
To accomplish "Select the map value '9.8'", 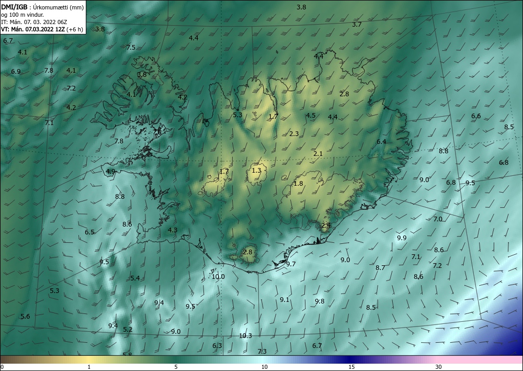I will (320, 301).
